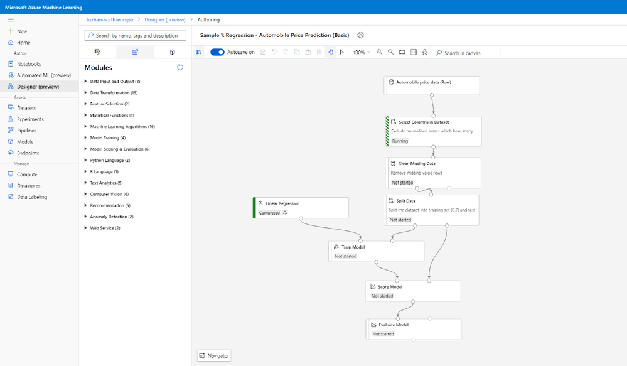Screen dimensions: 627x366
Task: Click the zoom out magnifier
Action: pos(390,52)
